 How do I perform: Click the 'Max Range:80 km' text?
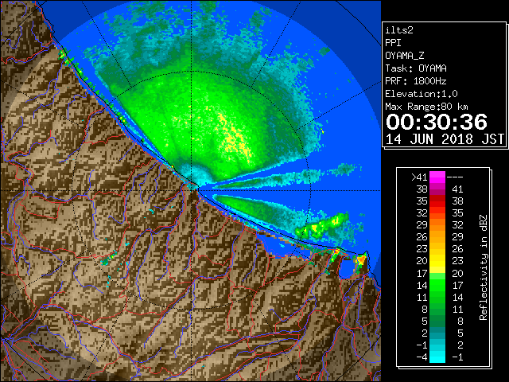tap(426, 107)
